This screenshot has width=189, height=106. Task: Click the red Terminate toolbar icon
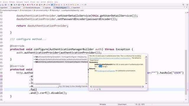point(28,5)
